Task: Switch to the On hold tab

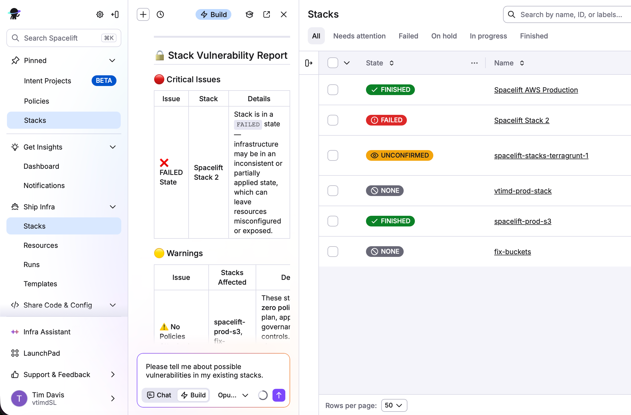Action: click(x=444, y=36)
